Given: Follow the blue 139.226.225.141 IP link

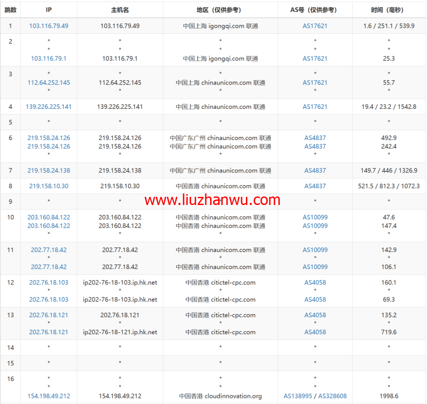Looking at the screenshot, I should click(49, 107).
